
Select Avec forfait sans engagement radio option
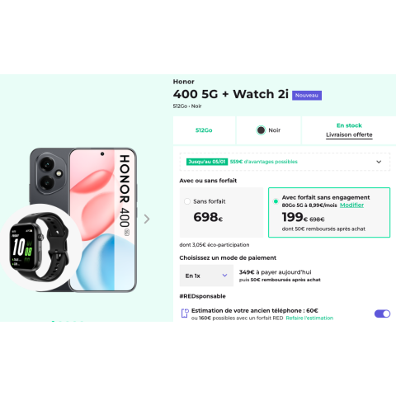click(x=276, y=201)
